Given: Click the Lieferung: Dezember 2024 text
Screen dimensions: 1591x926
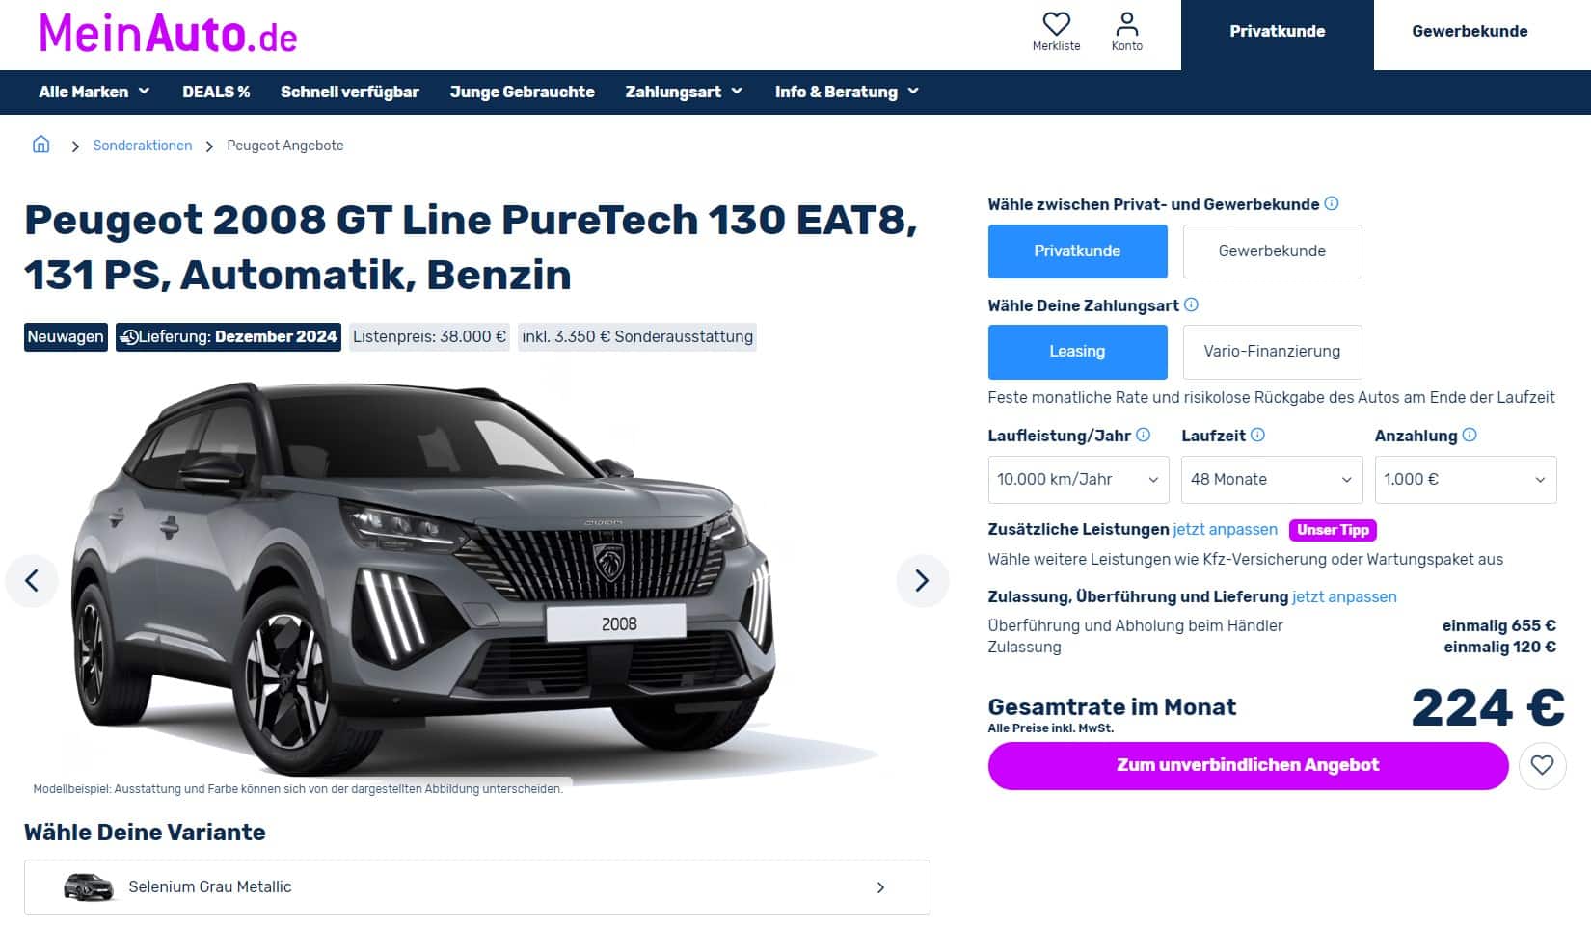Looking at the screenshot, I should pyautogui.click(x=238, y=337).
